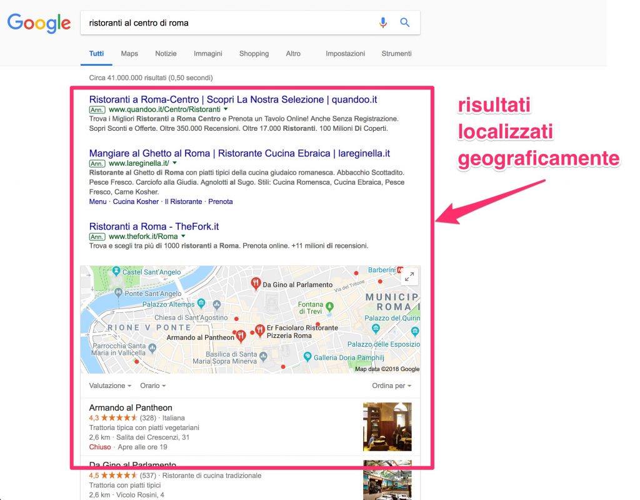Click the Google logo
Screen dimensions: 640x500
pyautogui.click(x=39, y=23)
